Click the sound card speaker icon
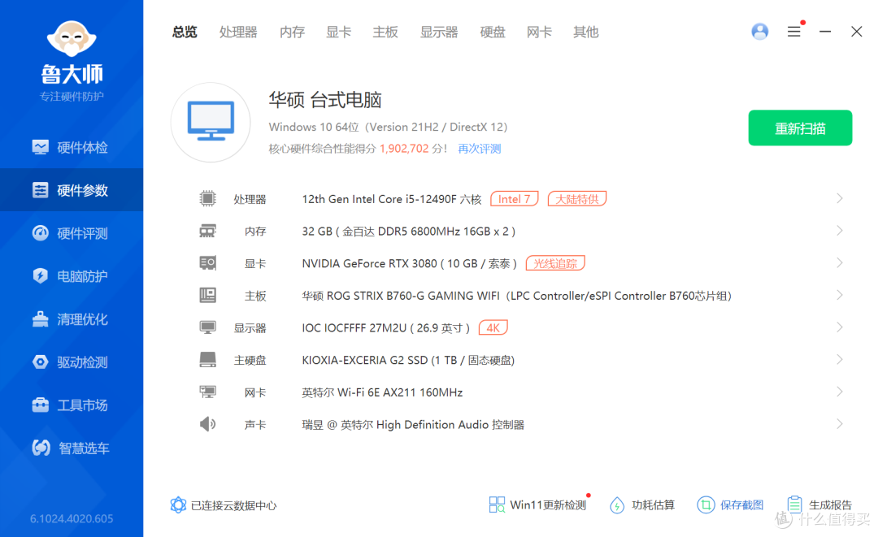 (208, 424)
